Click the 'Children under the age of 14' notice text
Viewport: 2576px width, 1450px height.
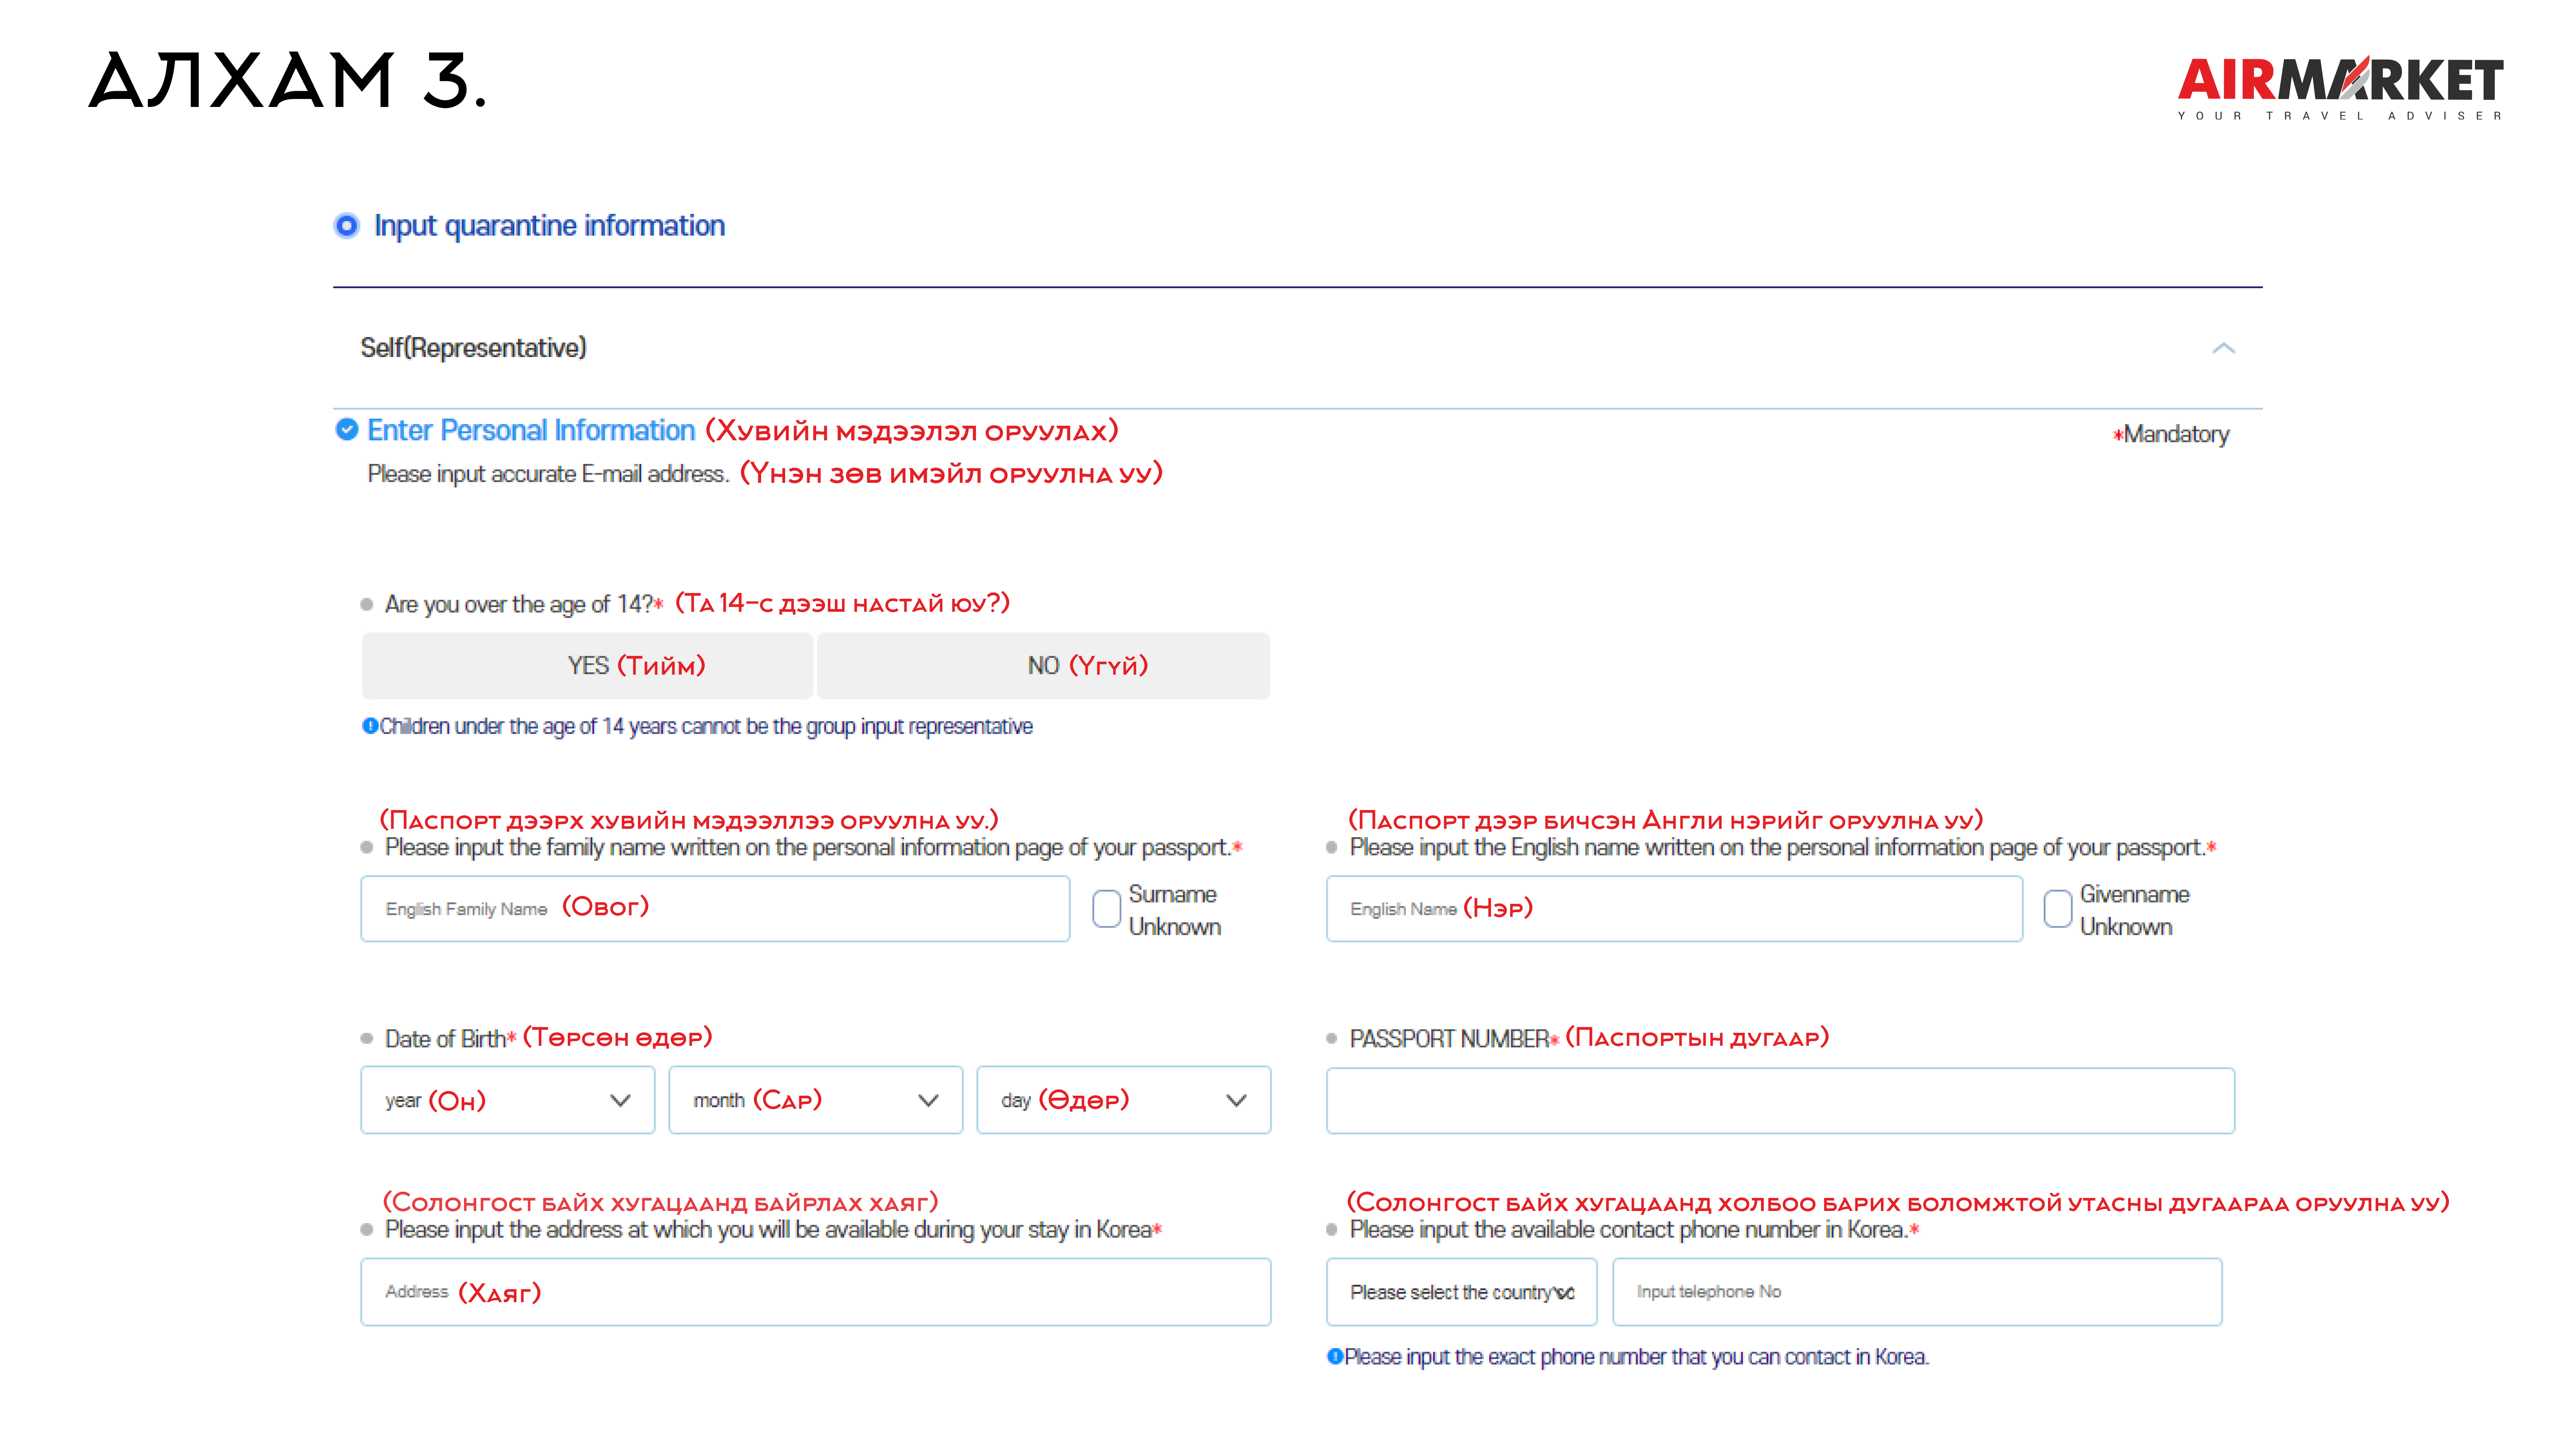(x=706, y=726)
